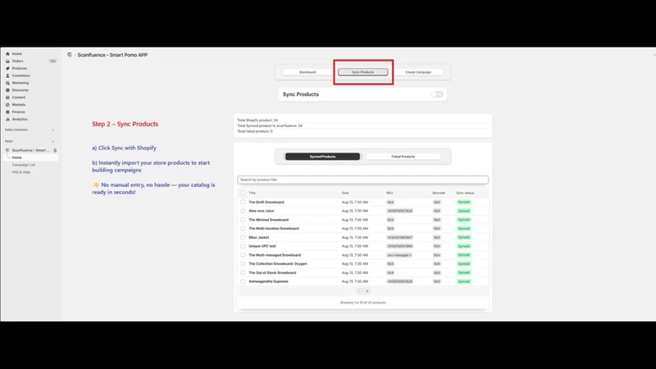Check The Minimal Snowboard checkbox
656x369 pixels.
click(243, 220)
